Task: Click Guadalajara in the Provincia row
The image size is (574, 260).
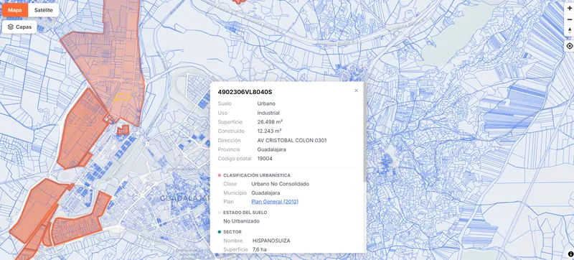Action: [x=272, y=149]
